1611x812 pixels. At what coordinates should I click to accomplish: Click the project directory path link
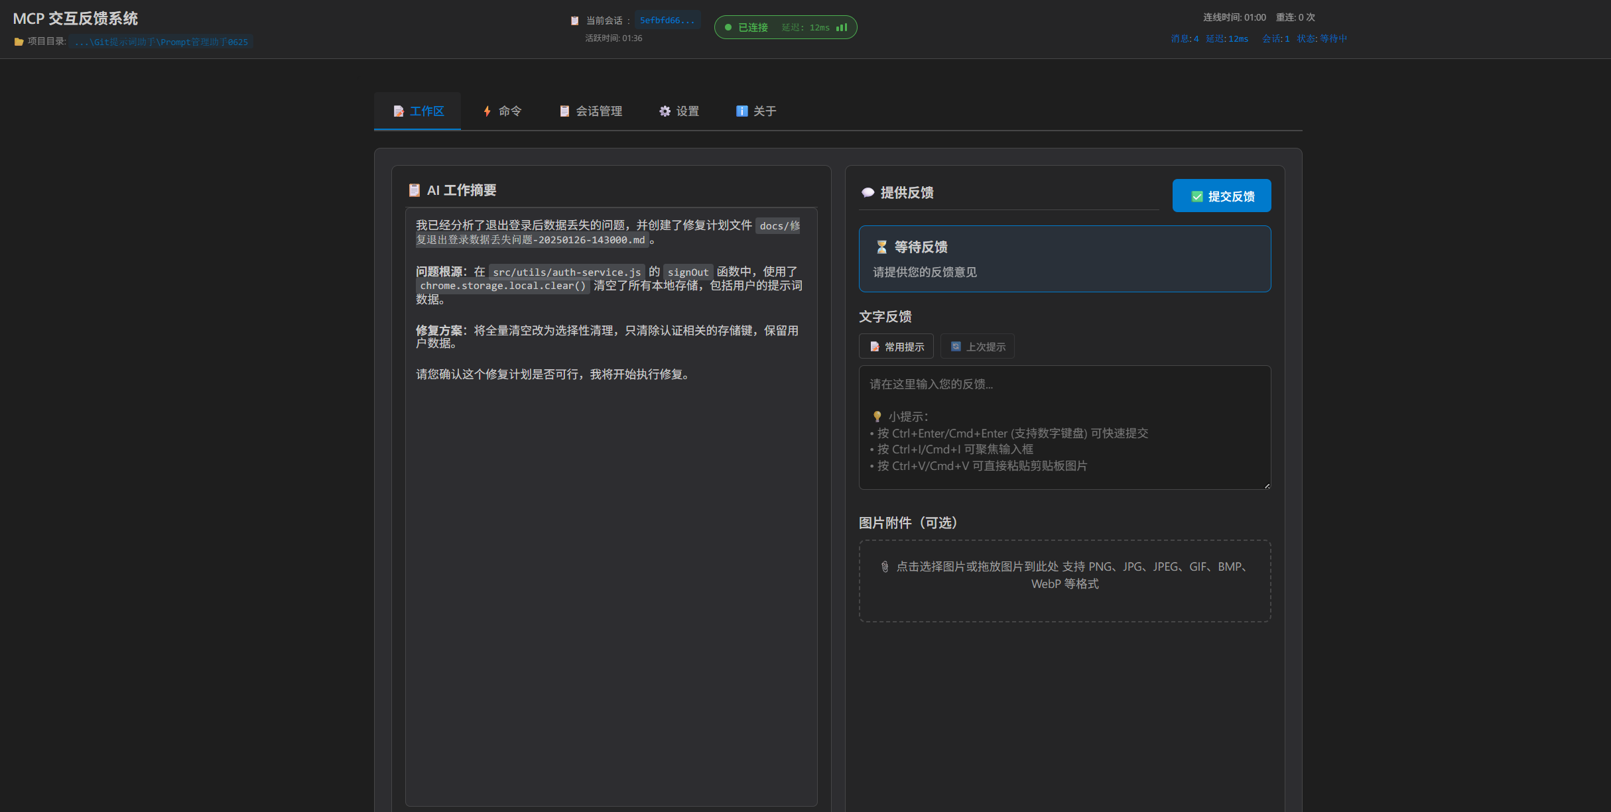[161, 42]
